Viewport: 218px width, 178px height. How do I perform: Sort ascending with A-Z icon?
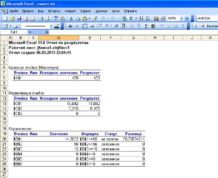pyautogui.click(x=141, y=18)
